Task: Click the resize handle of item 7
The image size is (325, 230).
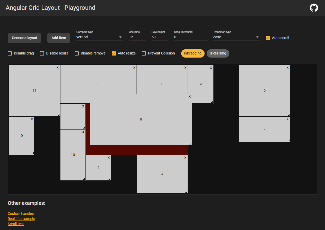Action: (x=288, y=140)
